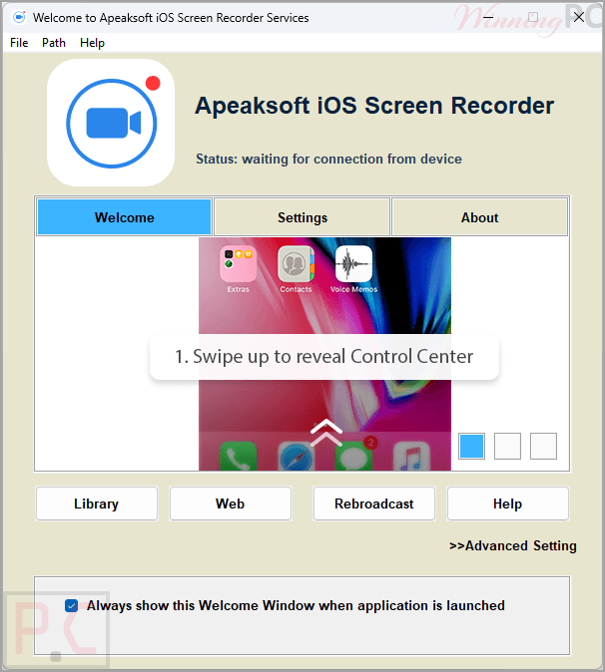Click the large Apeaksoft camera logo icon
The height and width of the screenshot is (672, 605).
click(111, 123)
